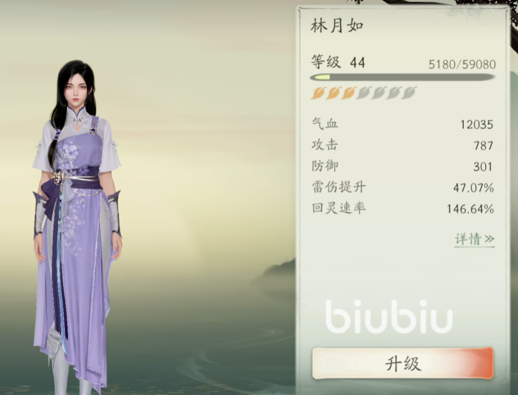Click the first orange leaf star icon
The image size is (518, 395).
pos(319,93)
